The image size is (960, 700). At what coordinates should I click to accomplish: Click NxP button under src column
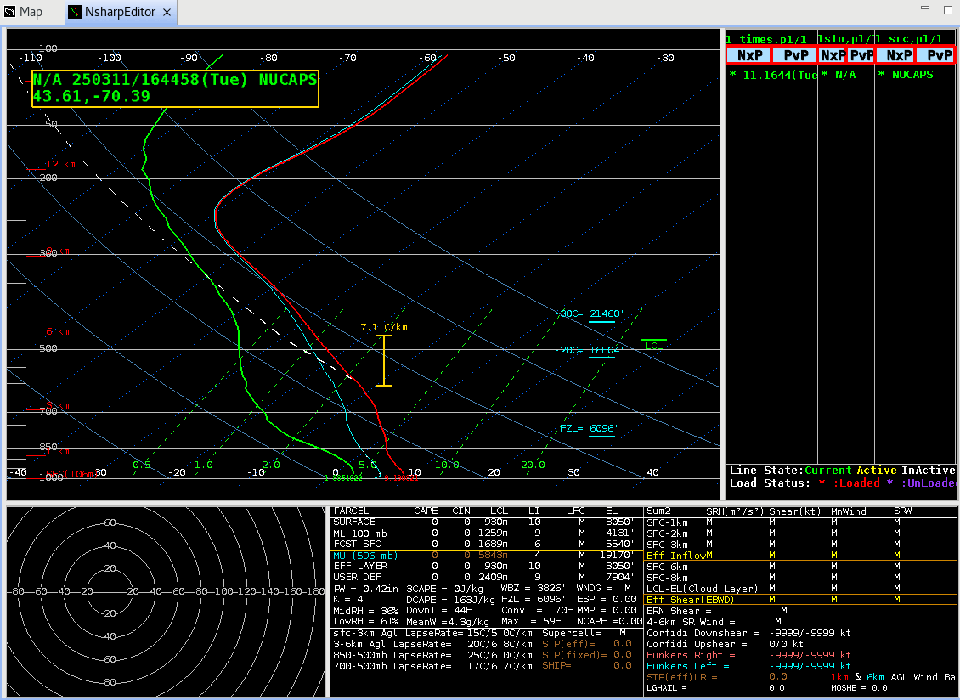[x=895, y=55]
